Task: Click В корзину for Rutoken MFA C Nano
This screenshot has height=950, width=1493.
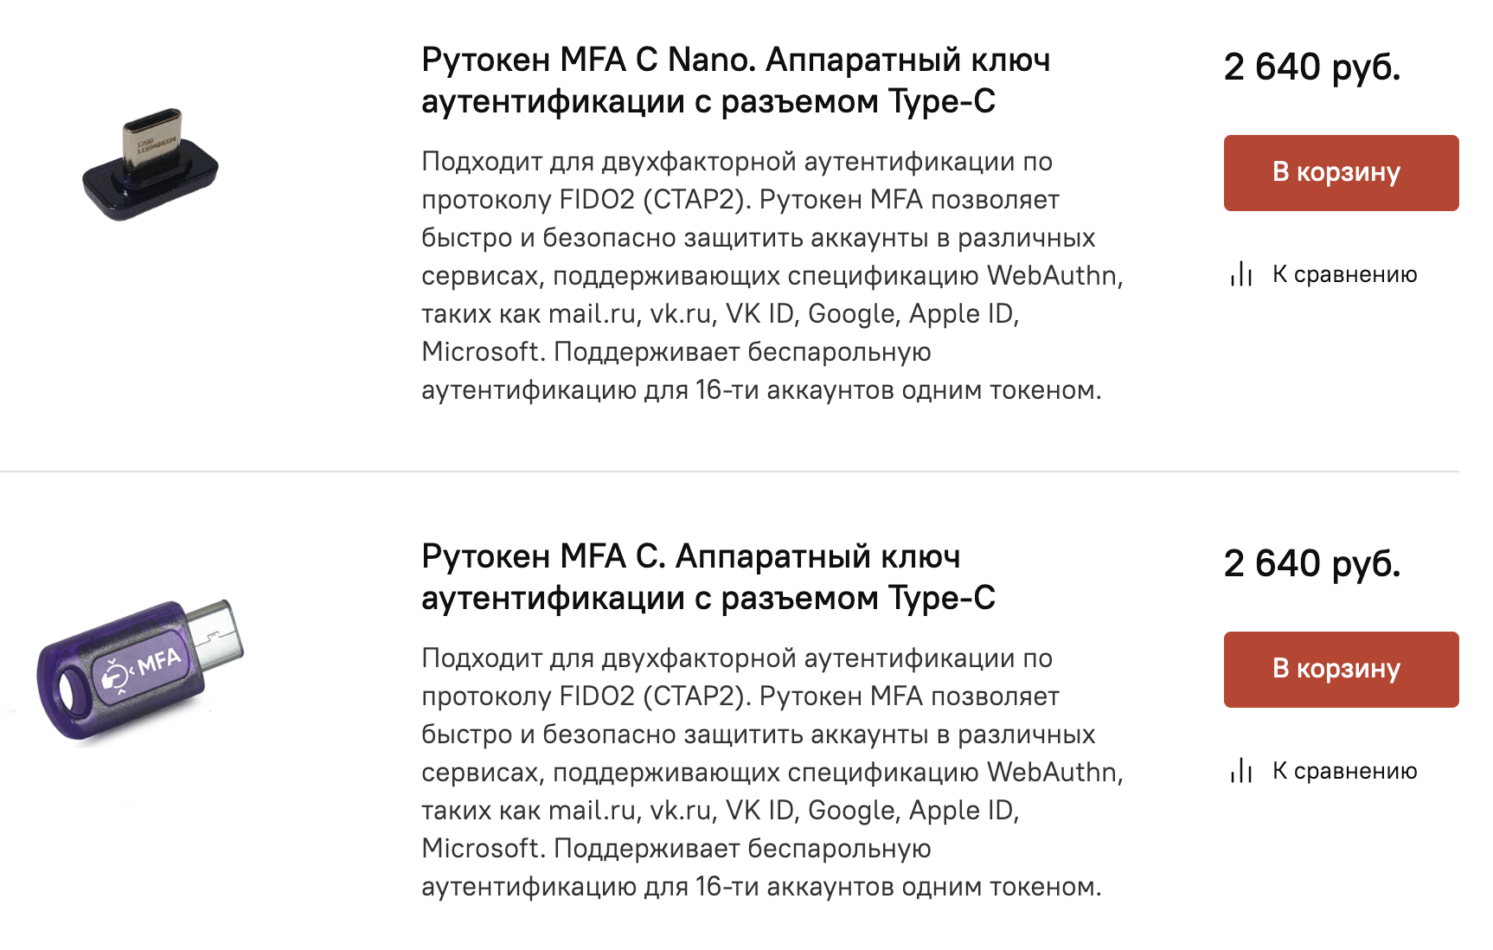Action: (1340, 173)
